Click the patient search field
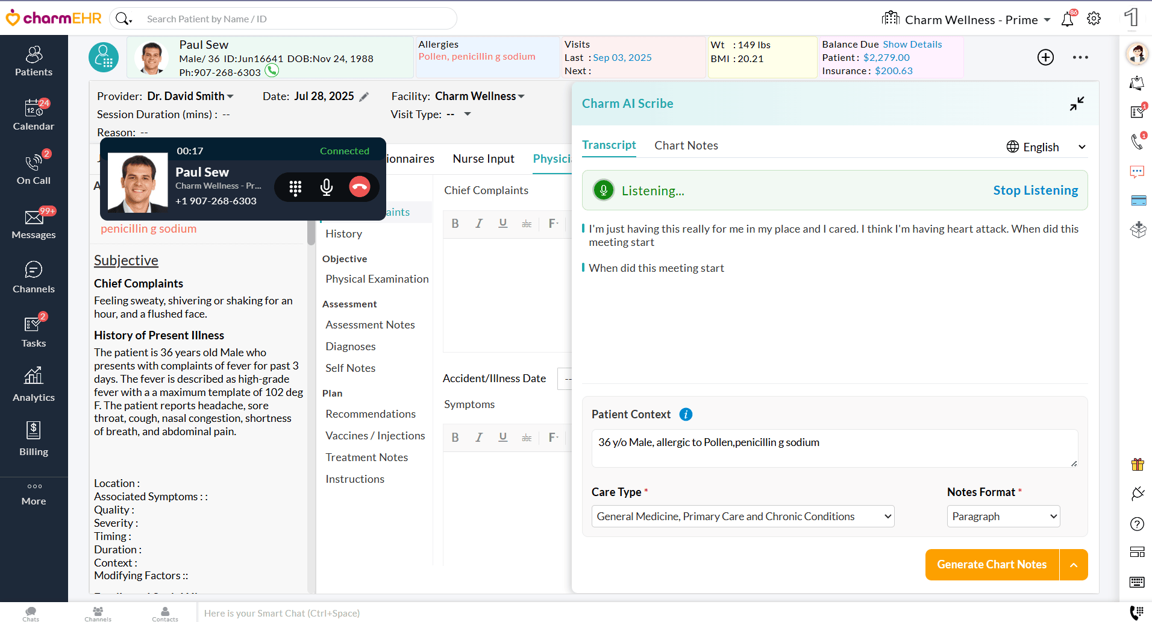The image size is (1152, 622). coord(295,19)
